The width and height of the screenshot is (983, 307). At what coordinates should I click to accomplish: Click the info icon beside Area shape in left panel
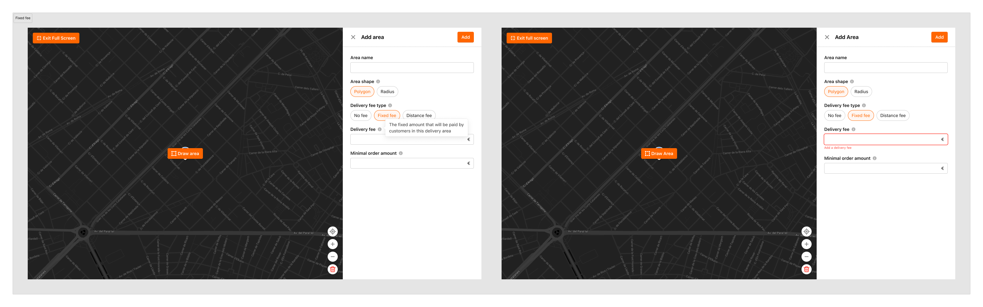(x=378, y=81)
